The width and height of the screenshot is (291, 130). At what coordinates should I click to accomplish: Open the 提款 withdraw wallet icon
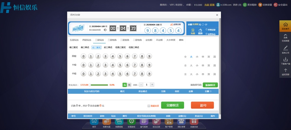click(200, 30)
